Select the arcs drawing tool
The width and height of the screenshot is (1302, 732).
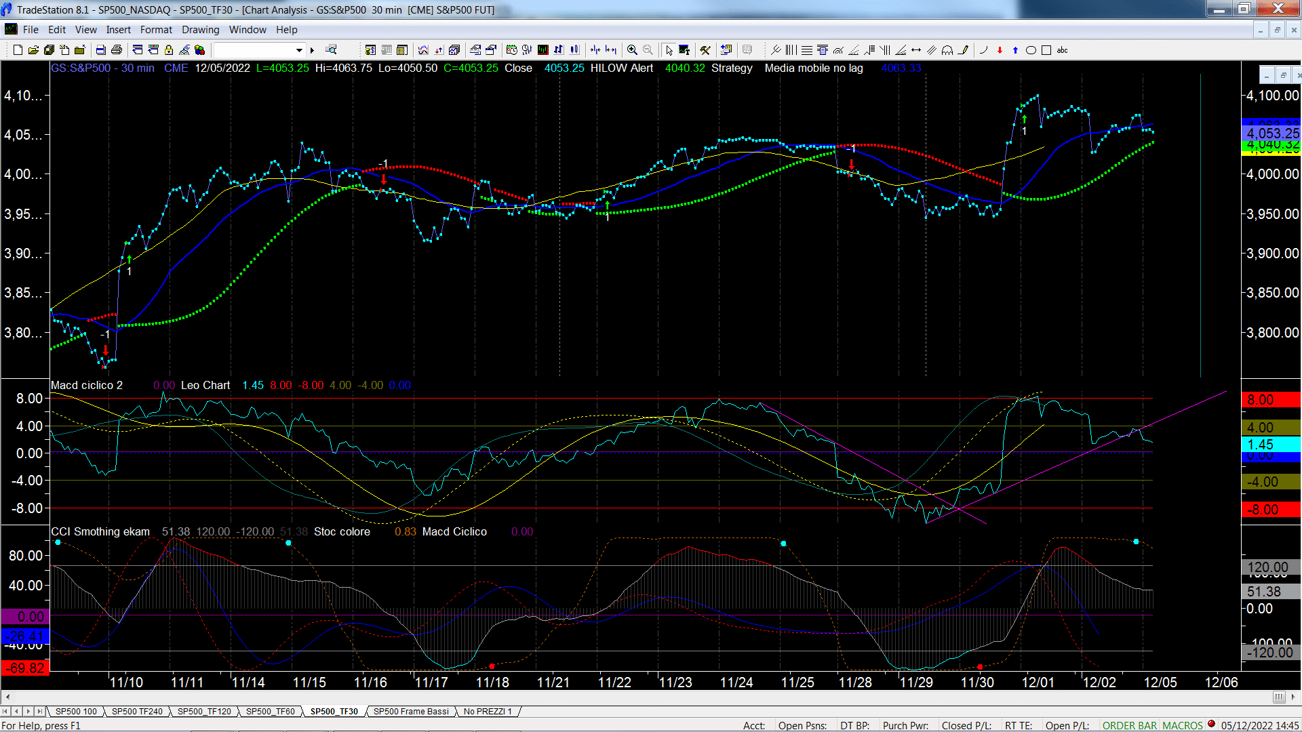point(947,50)
